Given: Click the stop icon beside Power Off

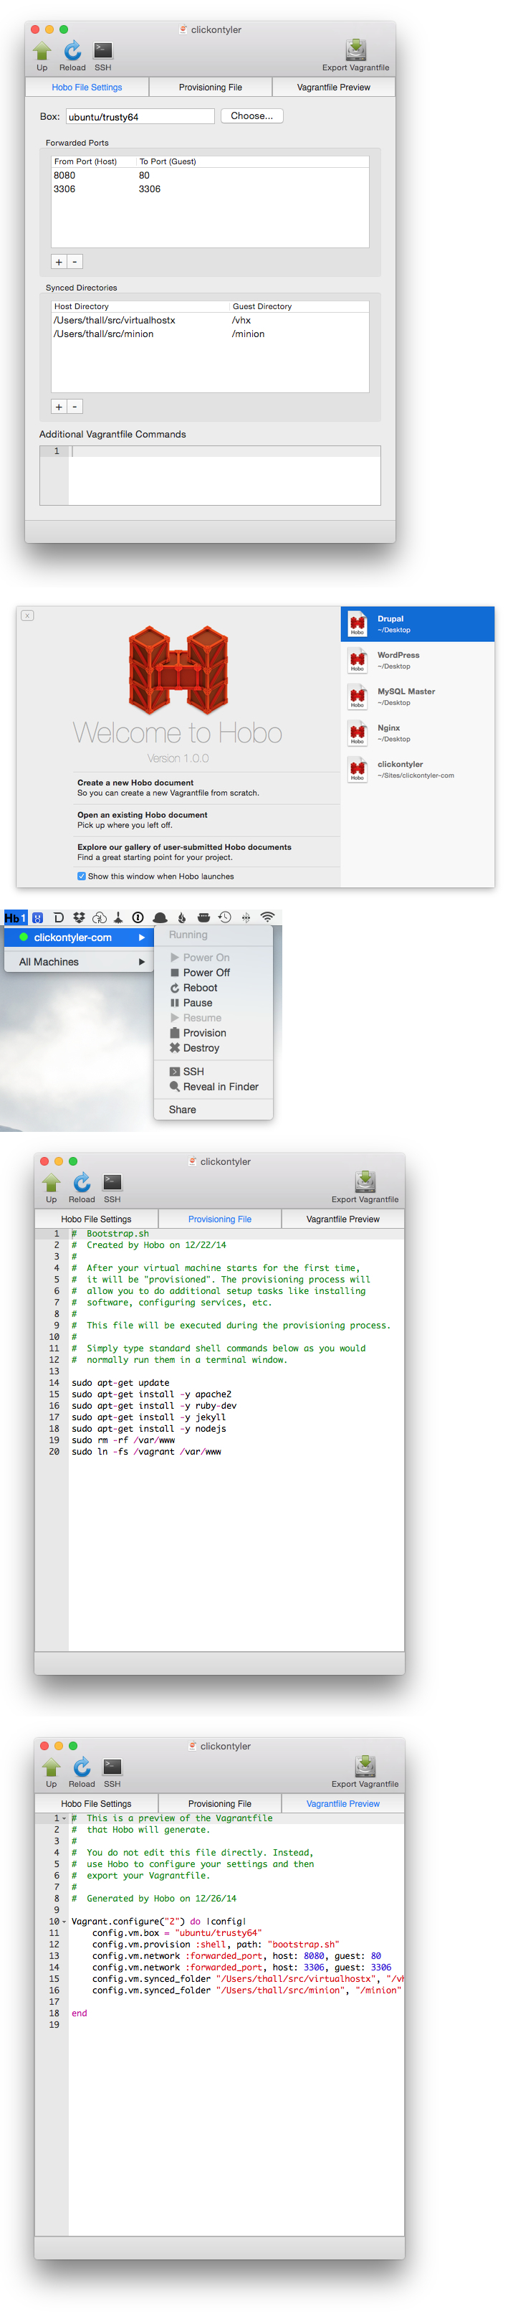Looking at the screenshot, I should pyautogui.click(x=175, y=972).
